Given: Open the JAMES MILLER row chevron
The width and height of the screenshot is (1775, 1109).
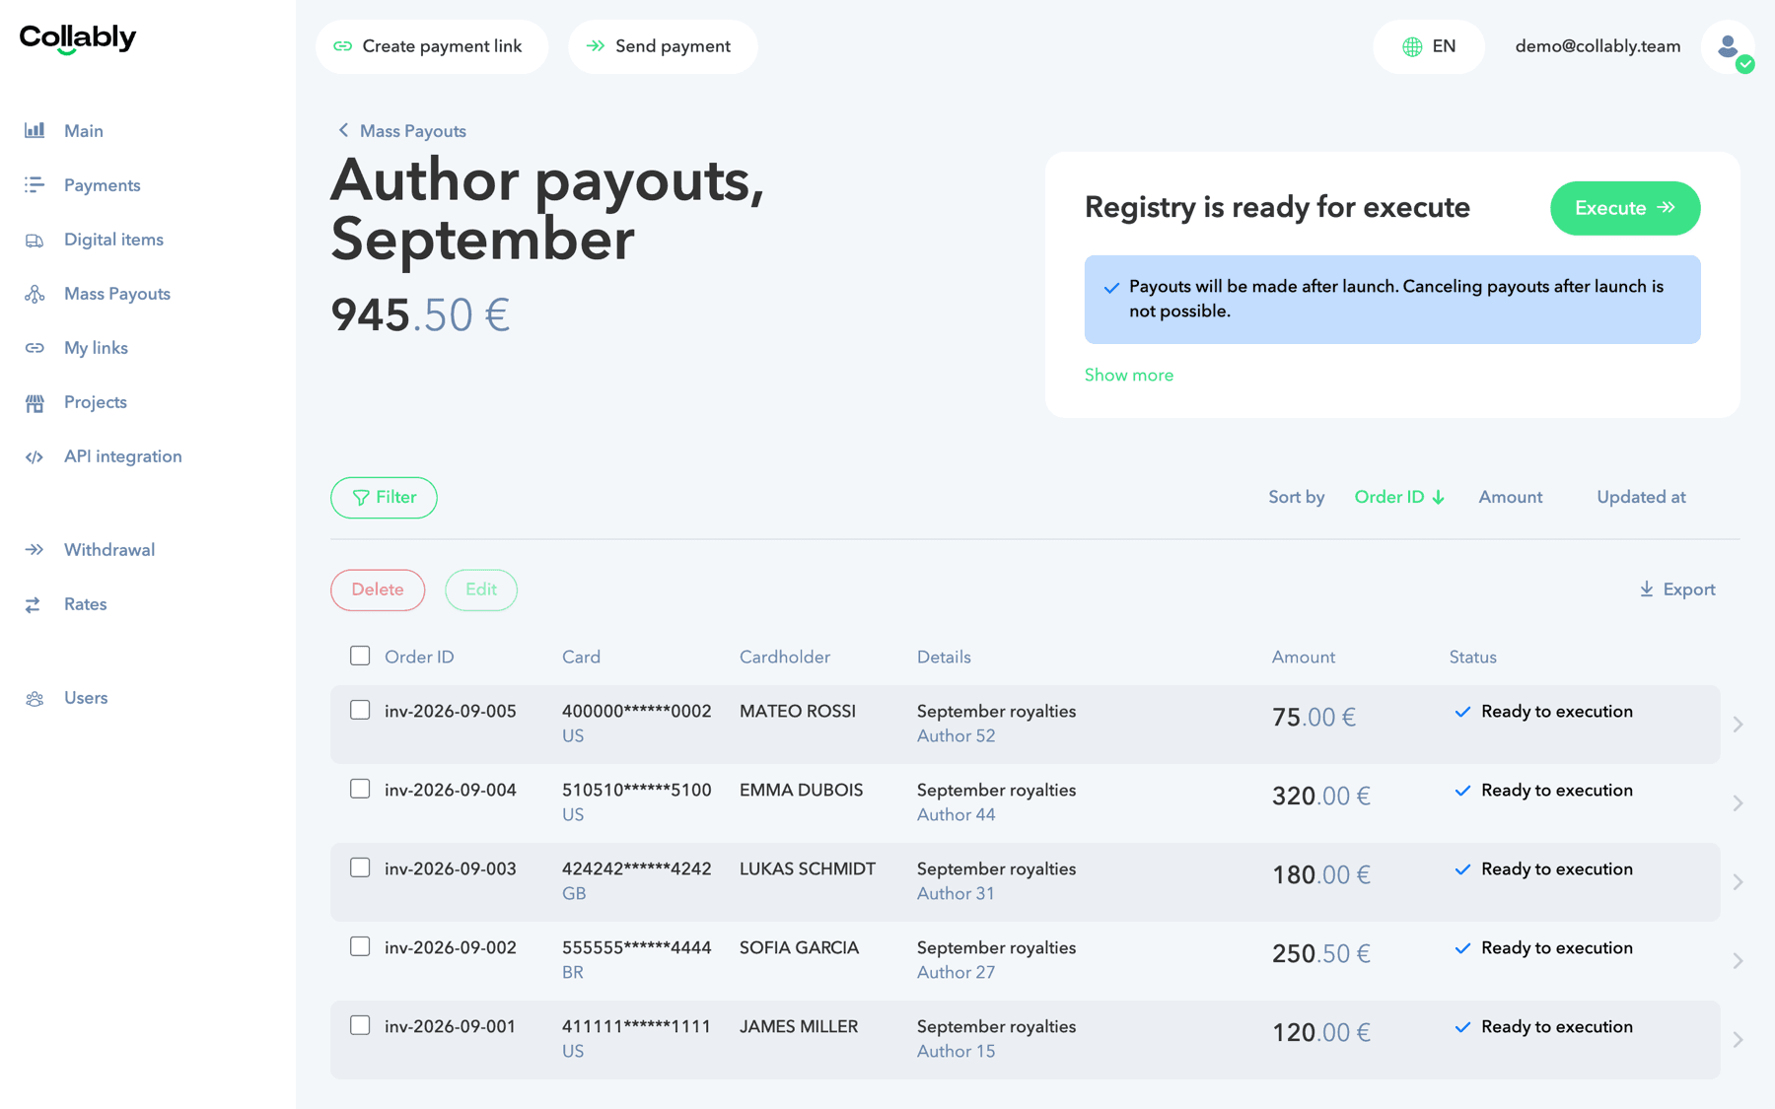Looking at the screenshot, I should [x=1738, y=1040].
